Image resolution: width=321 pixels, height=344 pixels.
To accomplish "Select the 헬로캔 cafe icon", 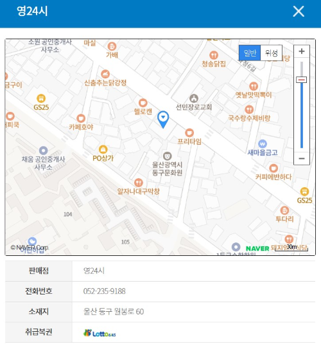I will (143, 103).
